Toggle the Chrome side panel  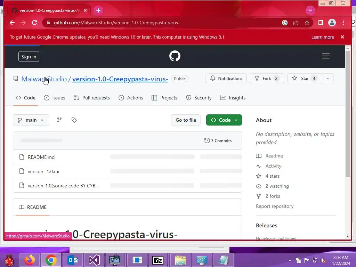click(x=321, y=23)
